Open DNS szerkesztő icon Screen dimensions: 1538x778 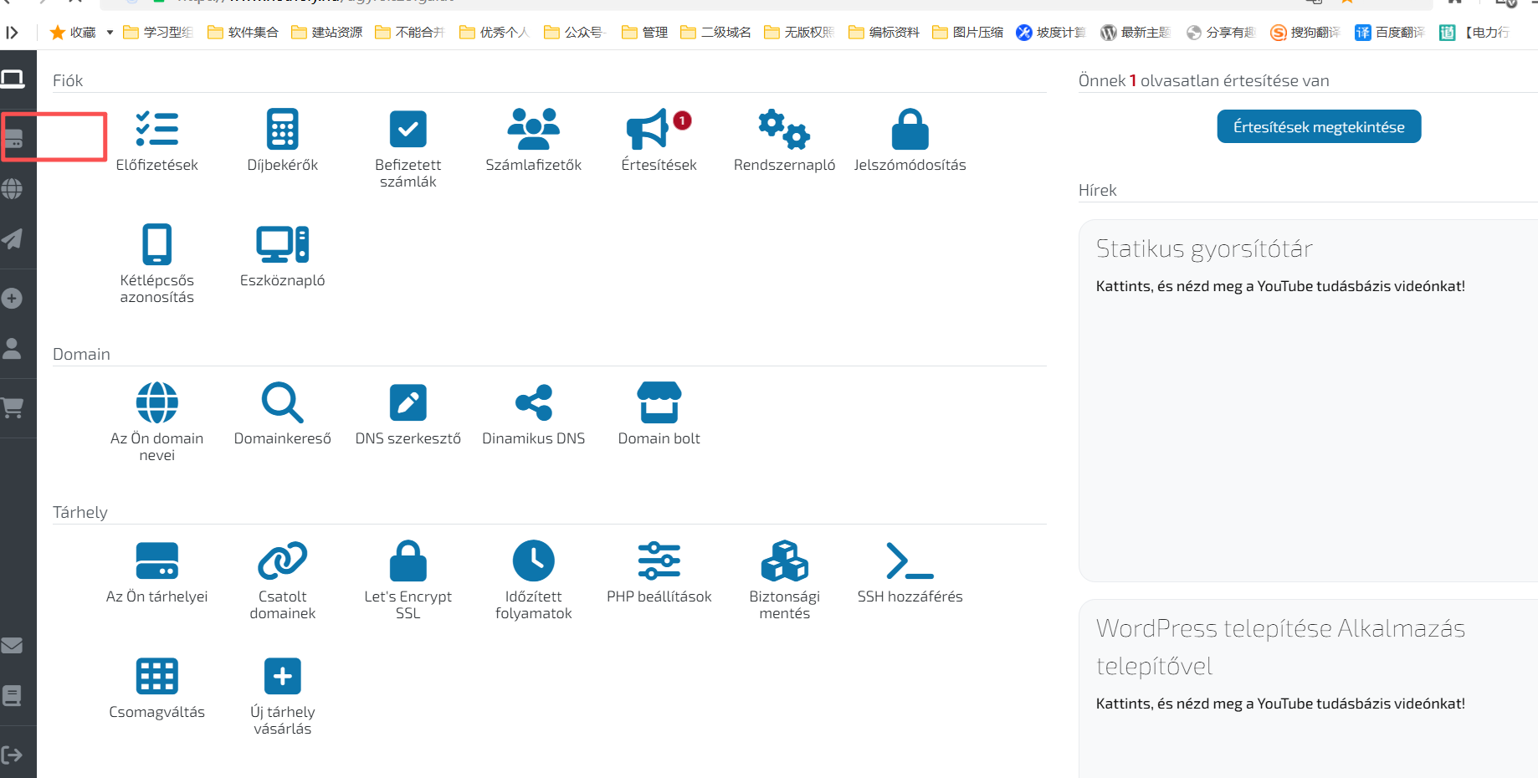pos(408,402)
